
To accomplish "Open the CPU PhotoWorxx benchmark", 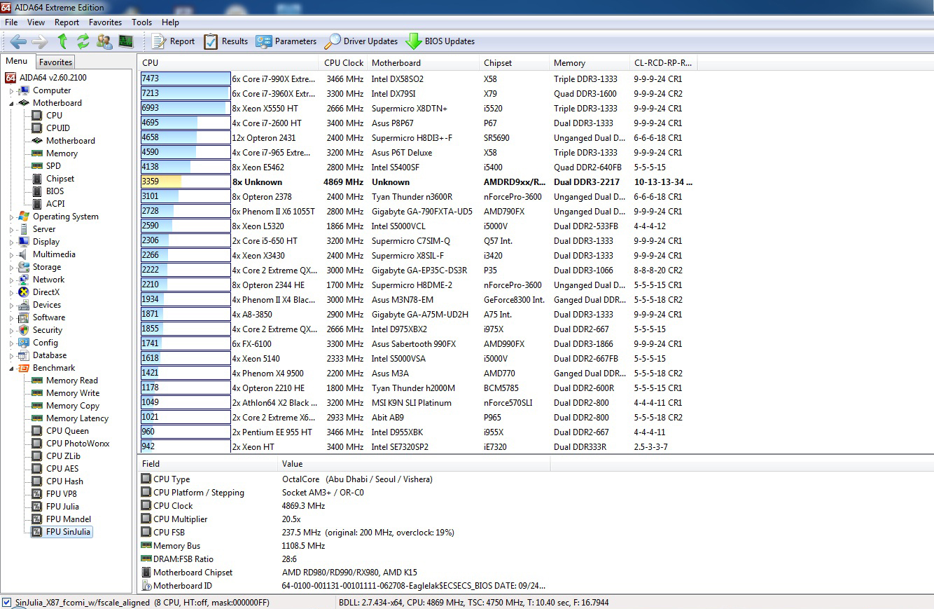I will pyautogui.click(x=78, y=444).
